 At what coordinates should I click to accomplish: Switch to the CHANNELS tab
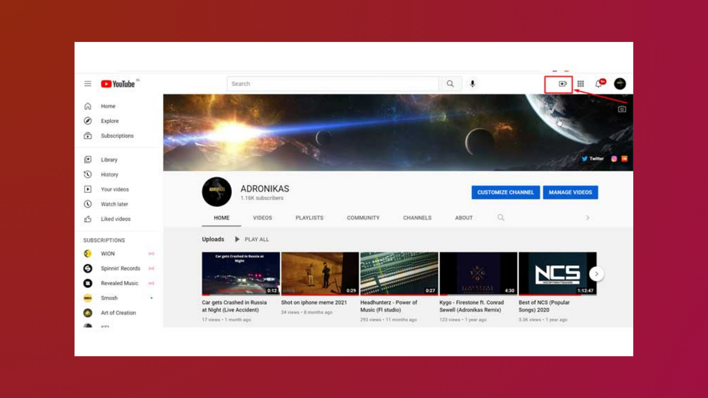tap(417, 218)
